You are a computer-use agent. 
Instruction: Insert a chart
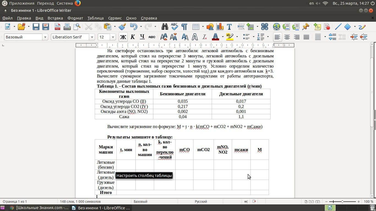(x=220, y=27)
